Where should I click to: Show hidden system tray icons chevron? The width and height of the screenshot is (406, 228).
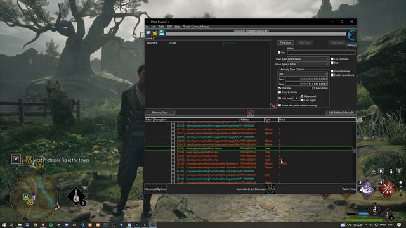pyautogui.click(x=366, y=225)
